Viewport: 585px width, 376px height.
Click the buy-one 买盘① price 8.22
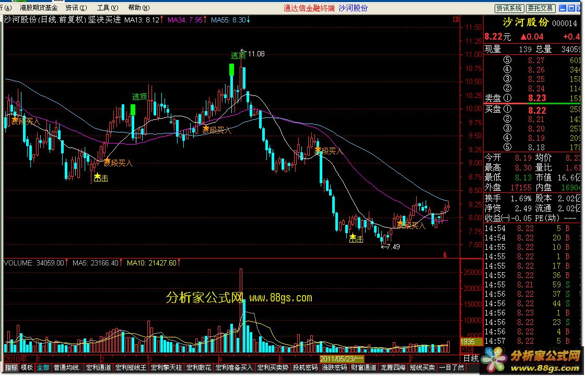click(x=536, y=111)
